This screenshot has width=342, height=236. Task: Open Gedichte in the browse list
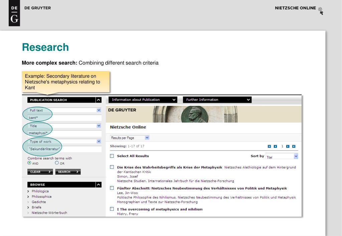coord(39,202)
